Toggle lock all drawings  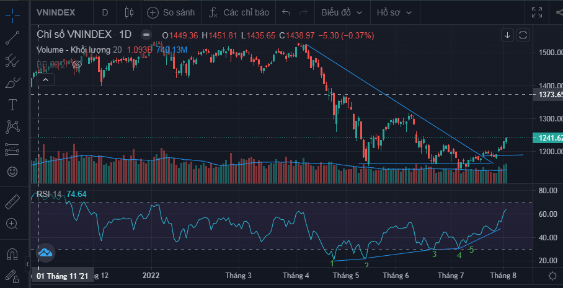click(12, 275)
